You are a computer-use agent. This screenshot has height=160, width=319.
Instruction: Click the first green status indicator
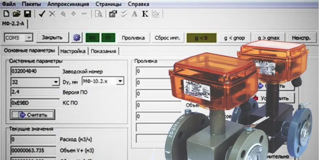click(x=92, y=38)
